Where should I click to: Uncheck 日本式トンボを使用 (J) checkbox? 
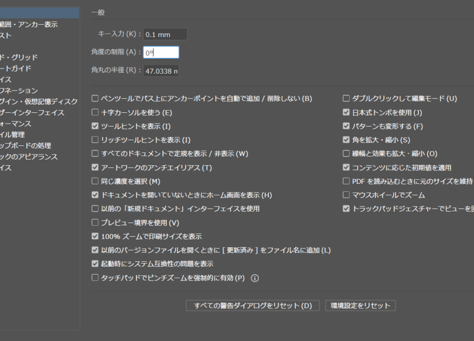coord(346,112)
